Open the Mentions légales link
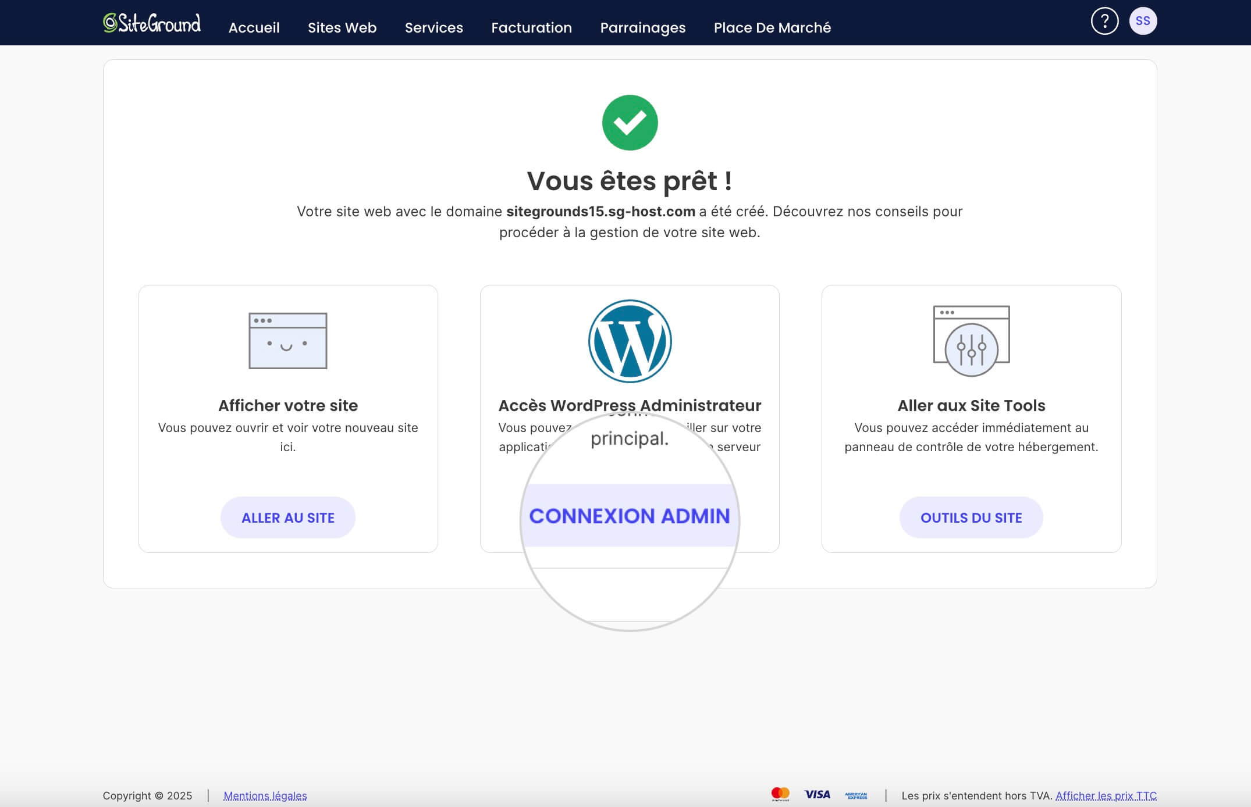The height and width of the screenshot is (807, 1251). click(x=265, y=795)
